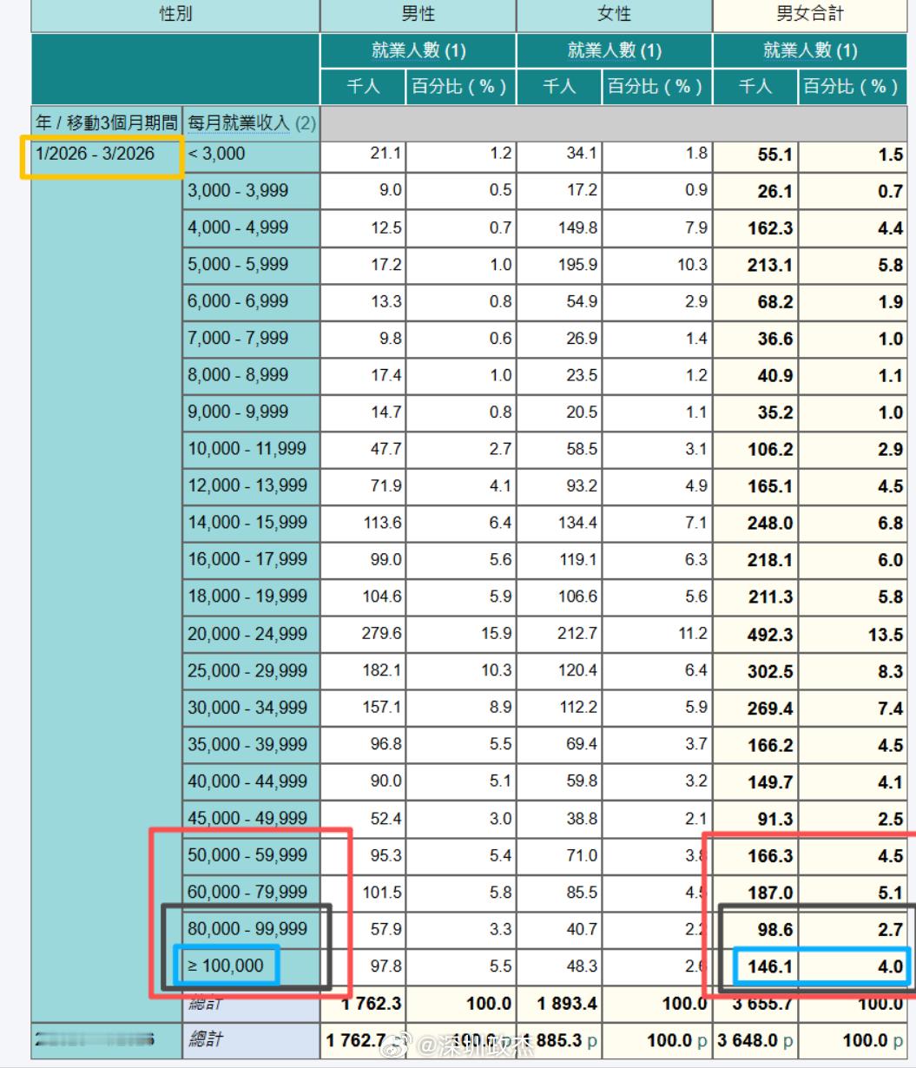Click combined total 213.1 in 5,000 - 5,999 row

[769, 266]
